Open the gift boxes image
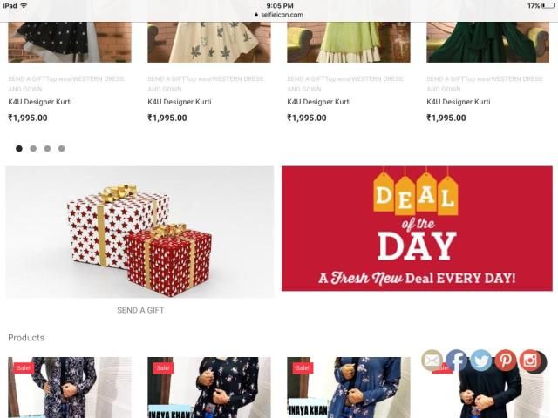Screen dimensions: 558x418 click(x=139, y=233)
